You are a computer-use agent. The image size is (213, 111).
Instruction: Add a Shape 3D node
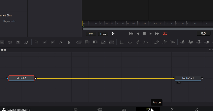pyautogui.click(x=191, y=42)
